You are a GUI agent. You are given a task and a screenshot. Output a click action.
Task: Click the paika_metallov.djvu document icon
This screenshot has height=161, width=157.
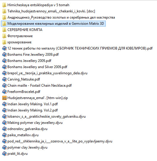pos(4,135)
